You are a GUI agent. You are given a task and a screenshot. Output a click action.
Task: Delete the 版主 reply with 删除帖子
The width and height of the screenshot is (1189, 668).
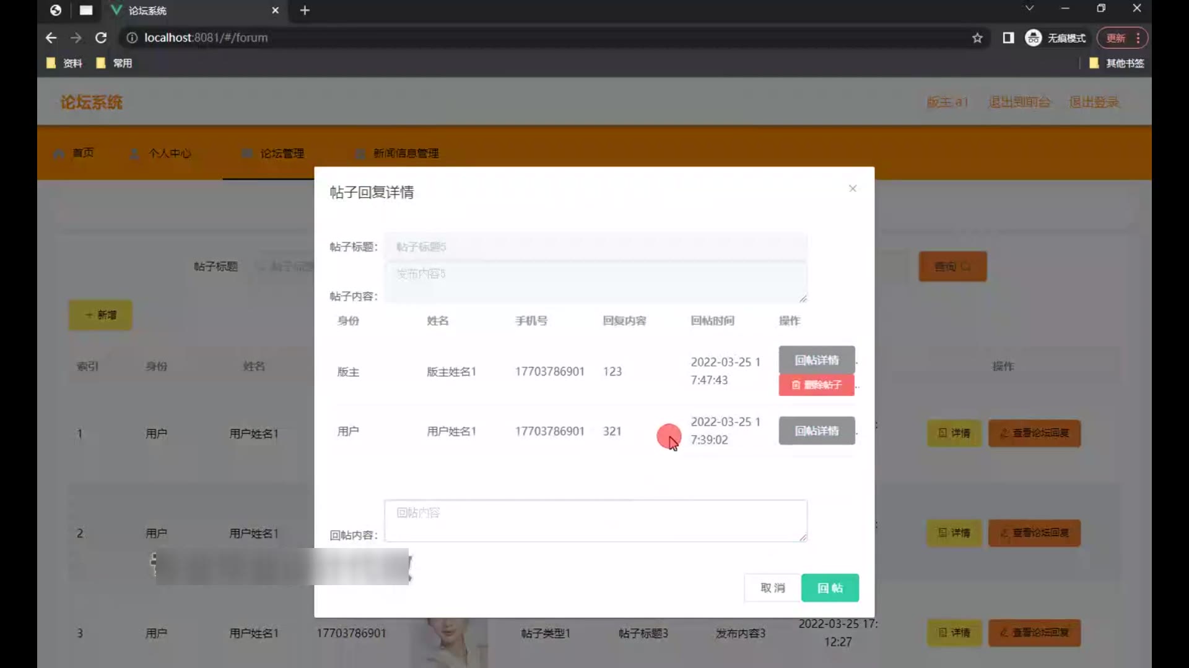pyautogui.click(x=816, y=385)
